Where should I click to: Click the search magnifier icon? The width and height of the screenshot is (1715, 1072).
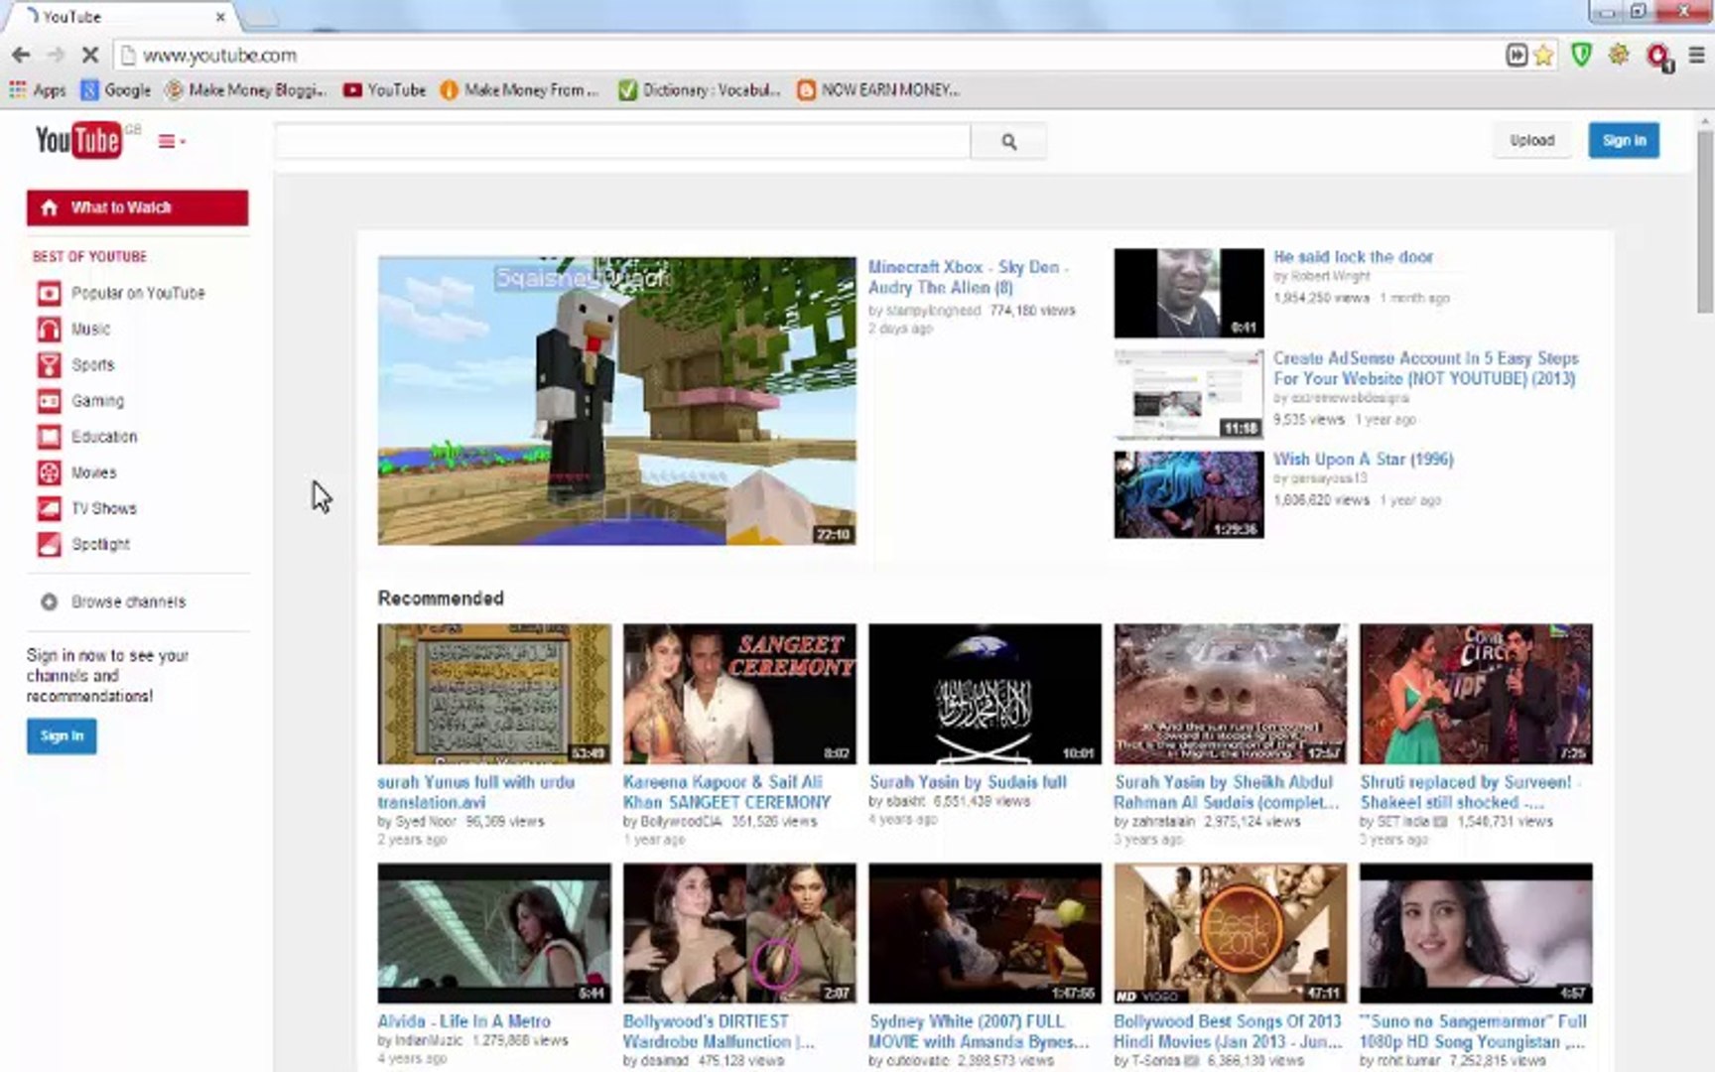tap(1008, 141)
